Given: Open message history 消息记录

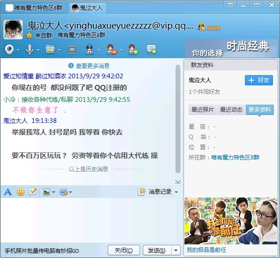Looking at the screenshot, I should point(155,192).
